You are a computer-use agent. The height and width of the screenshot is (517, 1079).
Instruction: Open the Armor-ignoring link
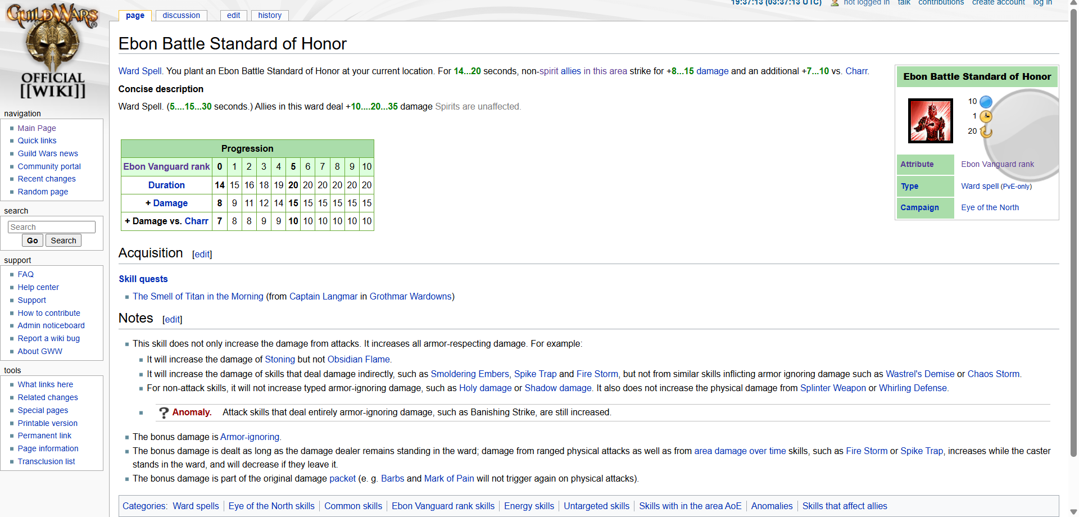250,437
